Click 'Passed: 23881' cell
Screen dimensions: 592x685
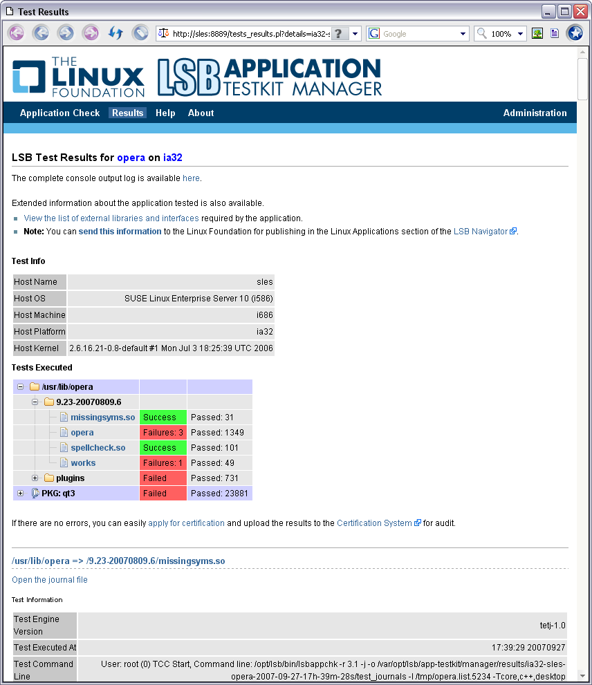click(219, 494)
